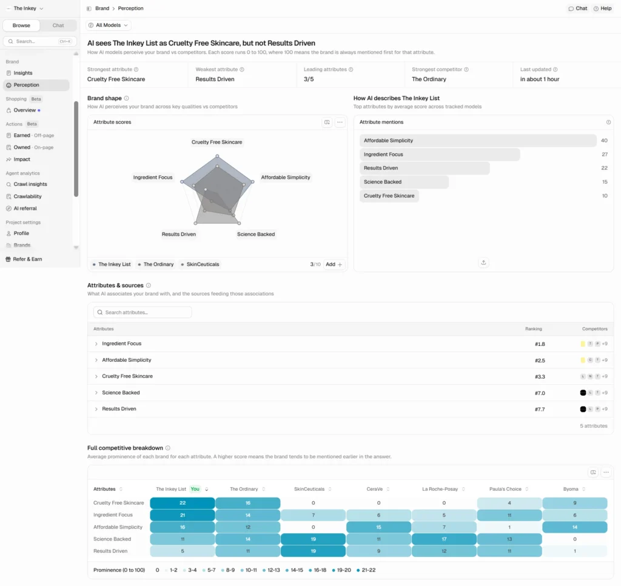The height and width of the screenshot is (586, 621).
Task: Click Affordable Simplicity mentions bar
Action: point(478,141)
